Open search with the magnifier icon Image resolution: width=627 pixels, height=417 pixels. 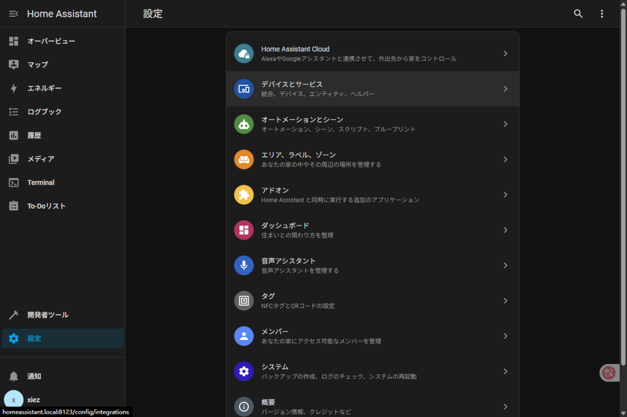pyautogui.click(x=578, y=14)
